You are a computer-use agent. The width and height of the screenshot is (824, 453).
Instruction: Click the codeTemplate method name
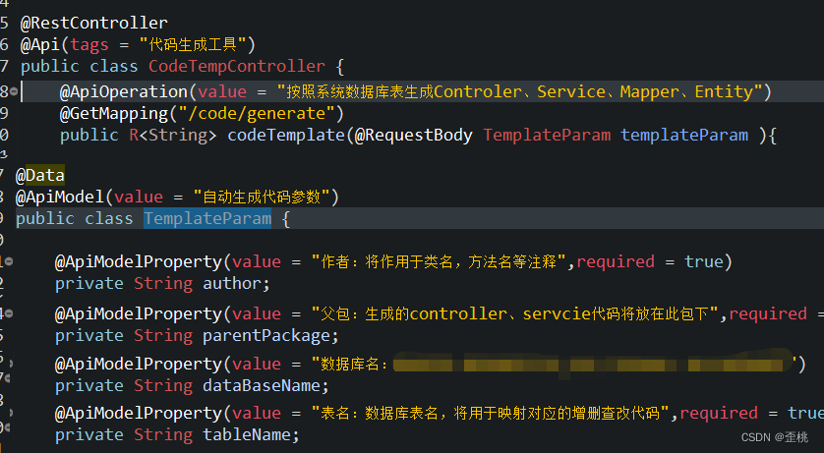286,135
